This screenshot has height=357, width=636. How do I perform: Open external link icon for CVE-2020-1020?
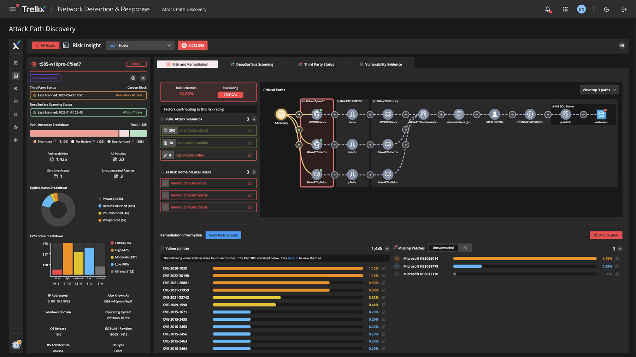(384, 268)
